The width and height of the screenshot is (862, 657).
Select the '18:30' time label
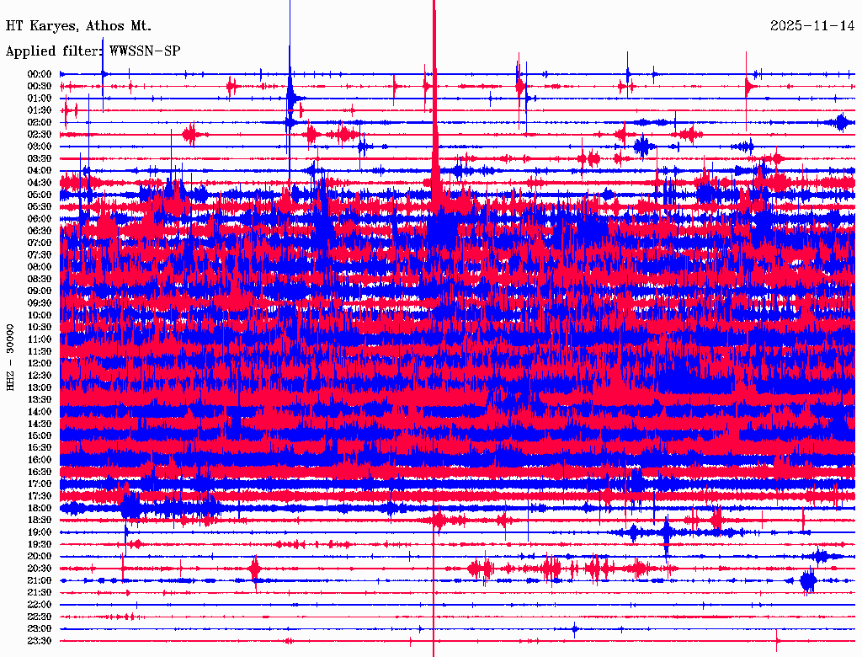[x=40, y=521]
